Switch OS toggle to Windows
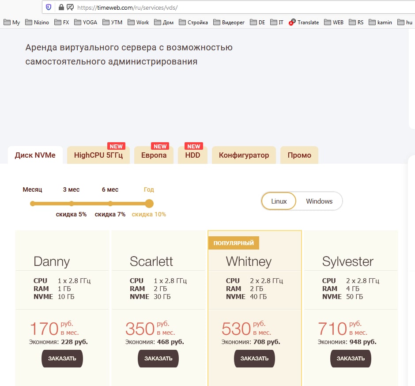415x386 pixels. [x=319, y=201]
